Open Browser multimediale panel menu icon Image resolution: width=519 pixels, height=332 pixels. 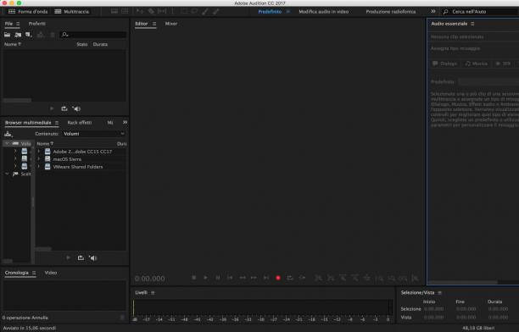click(57, 123)
